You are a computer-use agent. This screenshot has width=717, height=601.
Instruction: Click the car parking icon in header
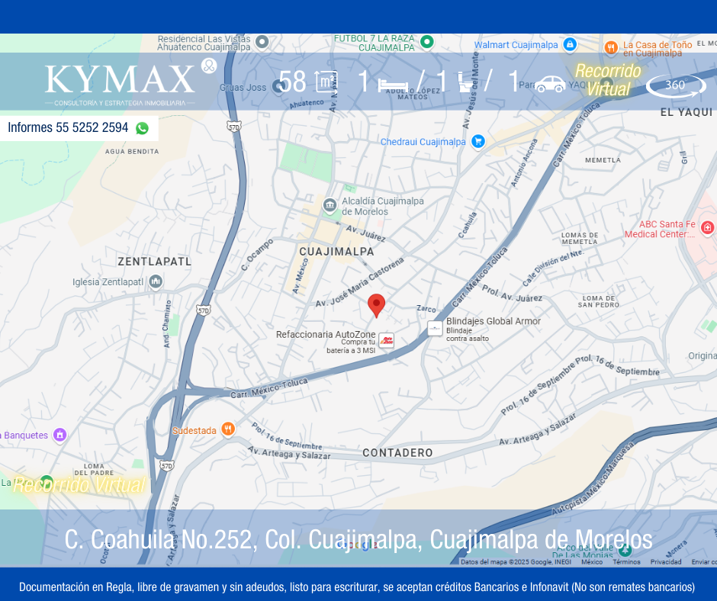(x=550, y=84)
